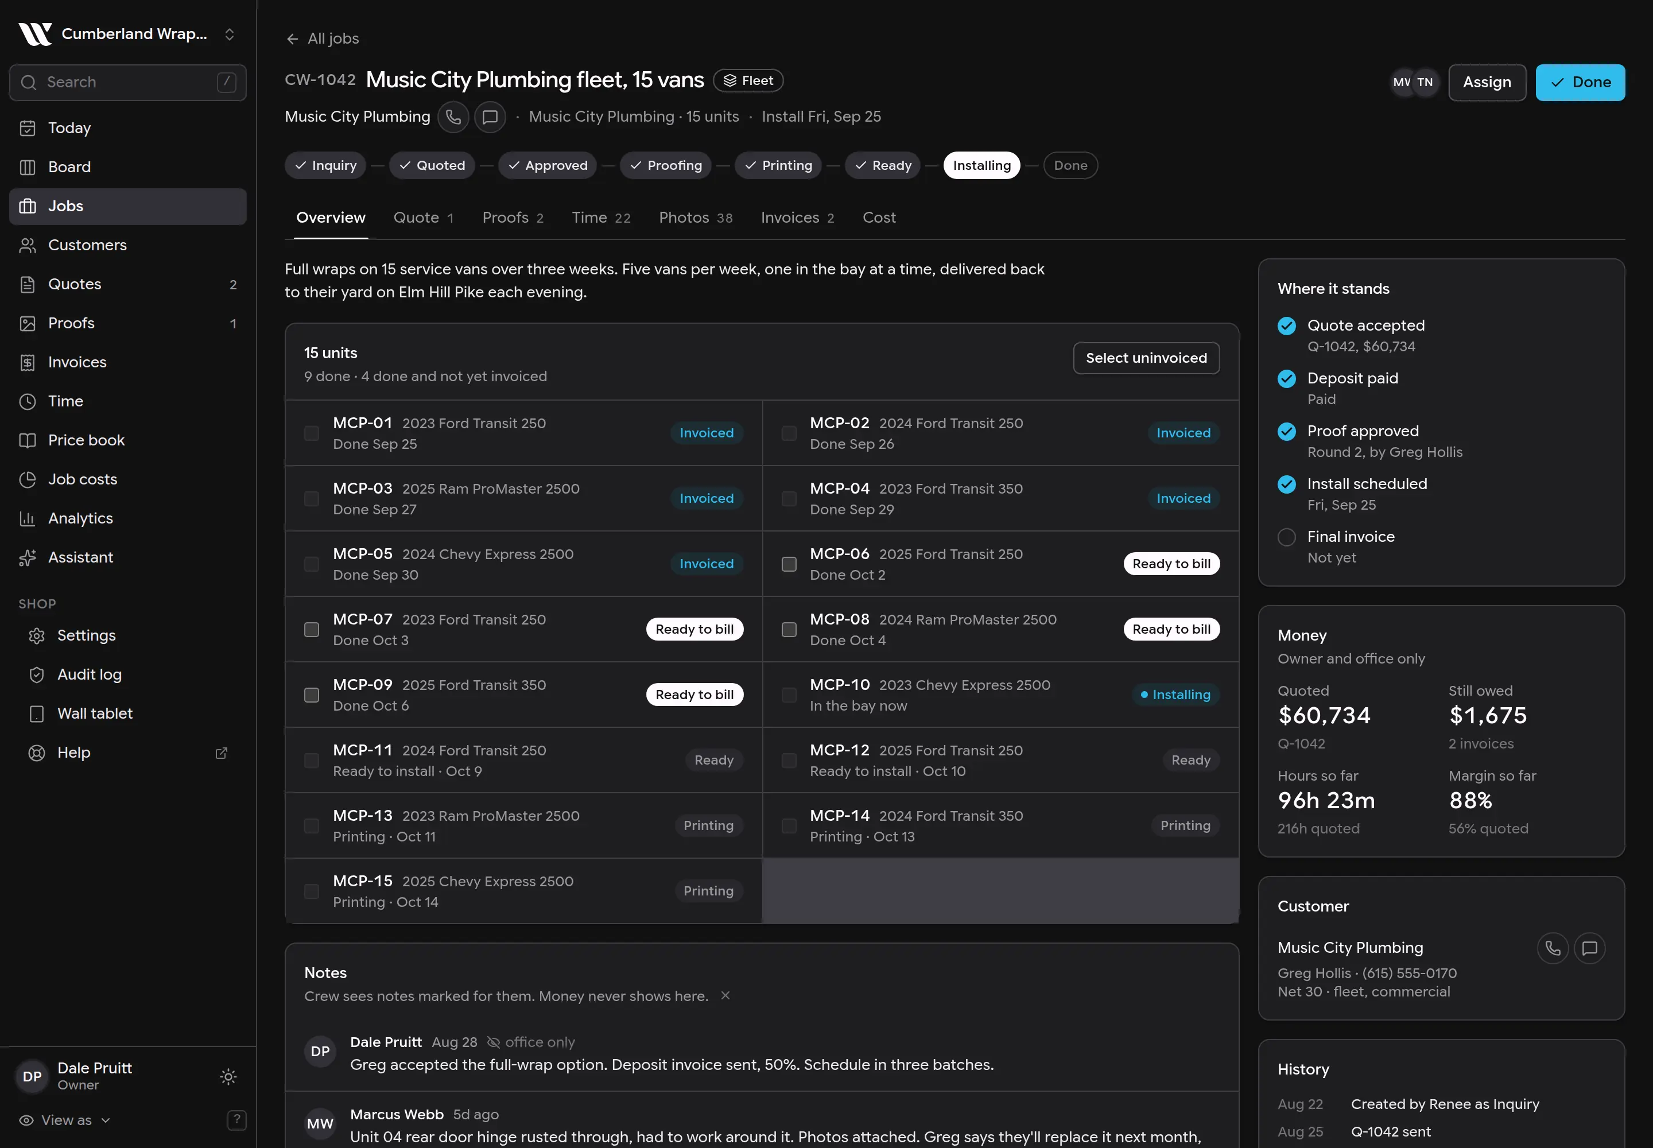The width and height of the screenshot is (1653, 1148).
Task: Dismiss the crew notes hint
Action: pos(725,995)
